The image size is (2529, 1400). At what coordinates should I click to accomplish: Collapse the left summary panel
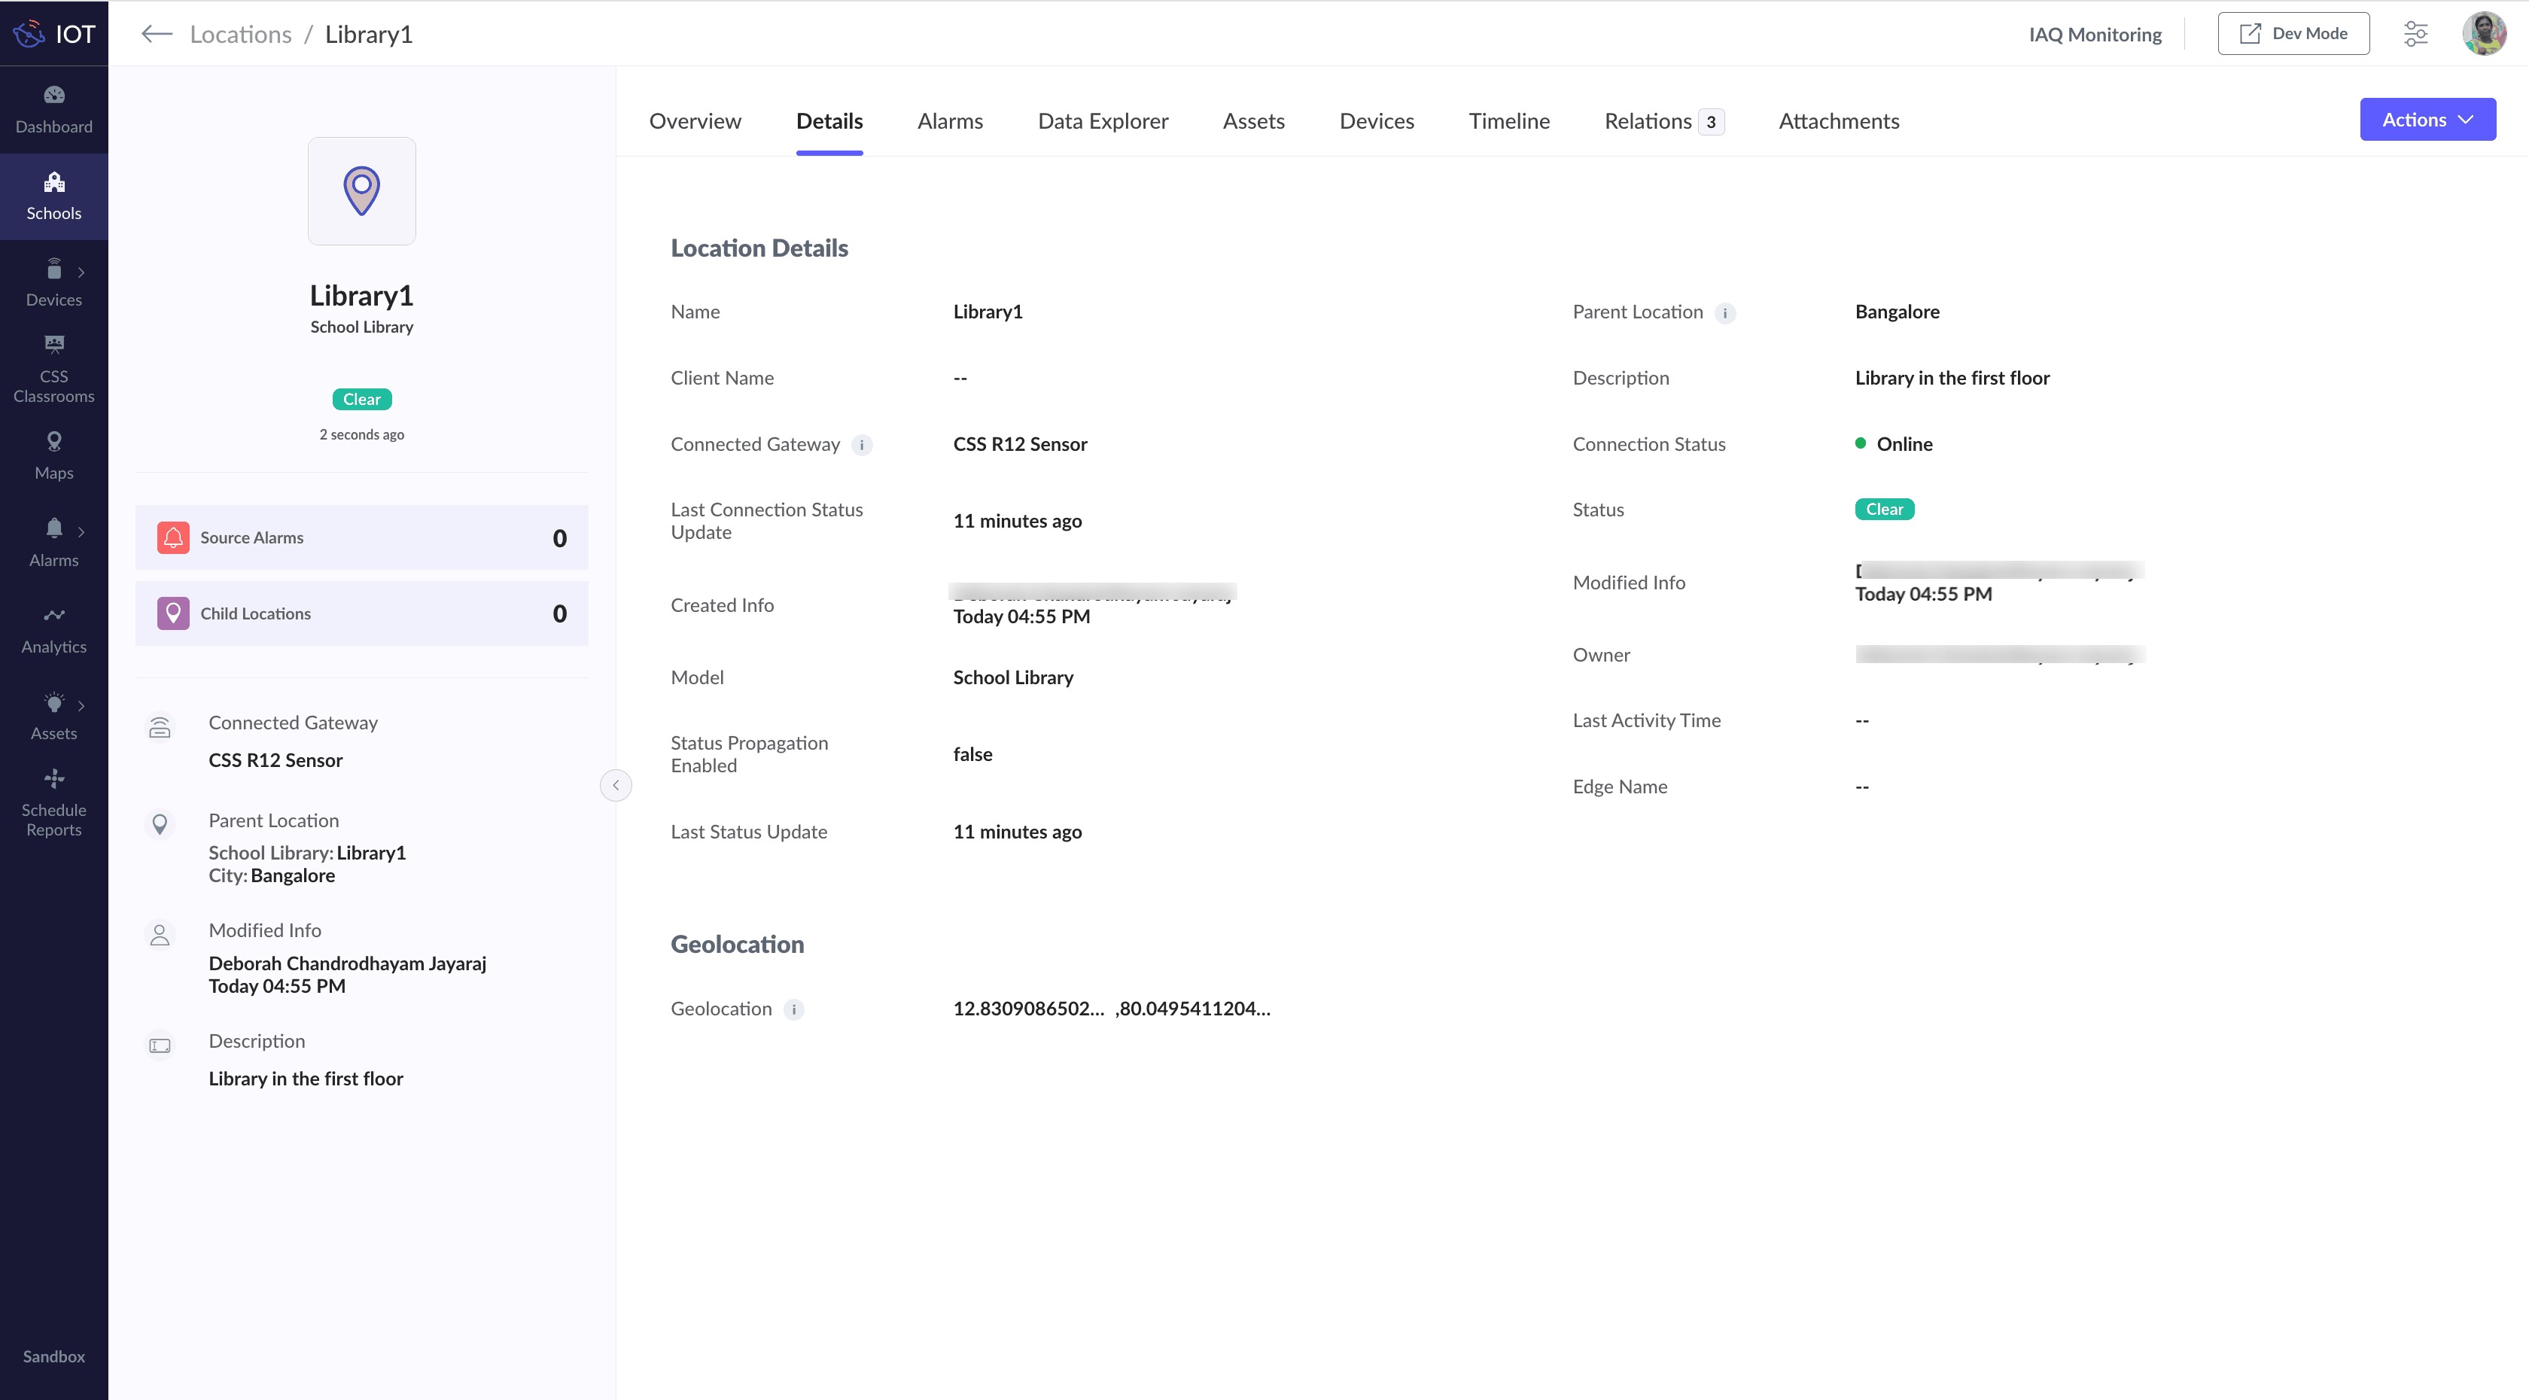coord(616,784)
